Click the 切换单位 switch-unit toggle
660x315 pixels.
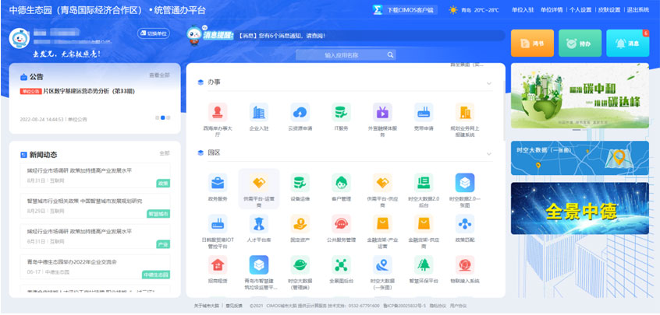(x=154, y=33)
